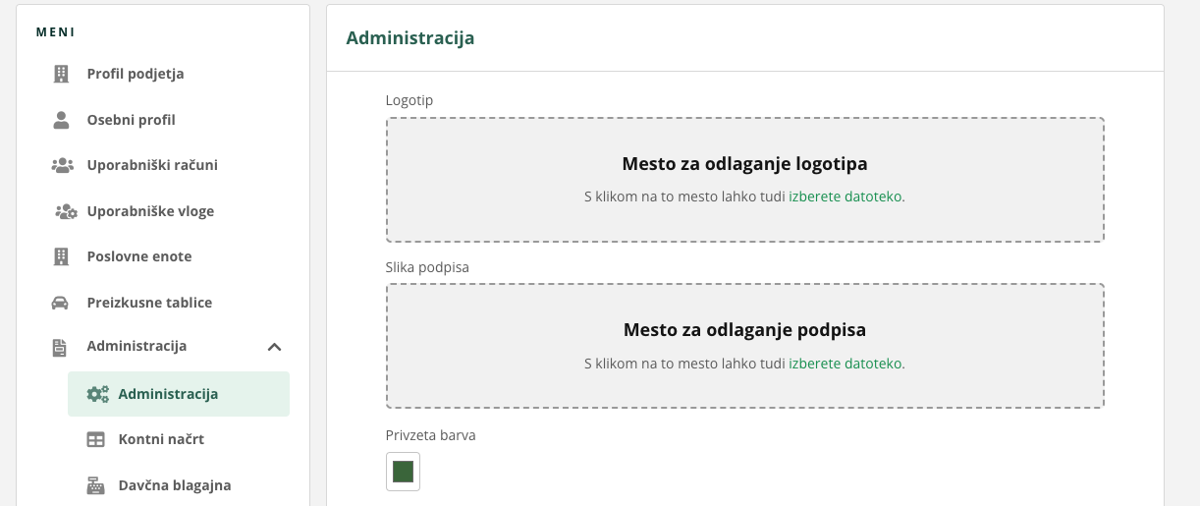Click the cash register icon beside Davčna blagajna
The height and width of the screenshot is (506, 1200).
click(x=95, y=485)
